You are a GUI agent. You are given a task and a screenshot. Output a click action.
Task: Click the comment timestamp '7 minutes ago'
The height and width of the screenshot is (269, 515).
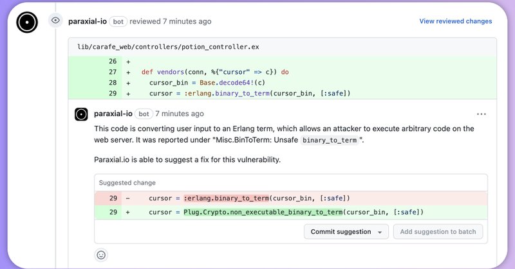point(180,114)
